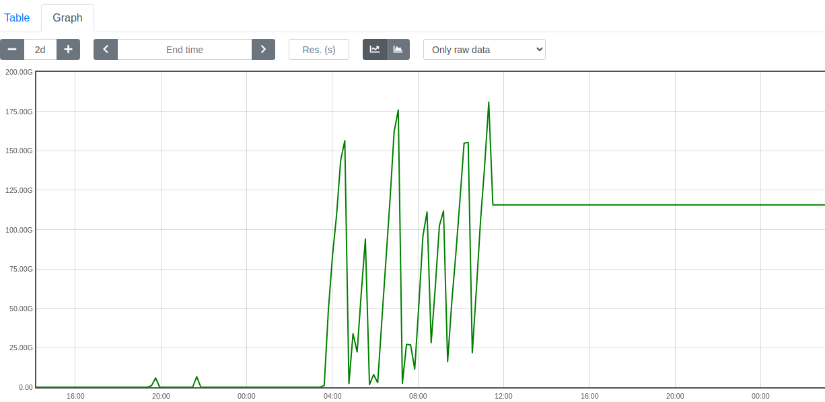Screen dimensions: 825x402
Task: Select the Graph tab
Action: pos(67,17)
